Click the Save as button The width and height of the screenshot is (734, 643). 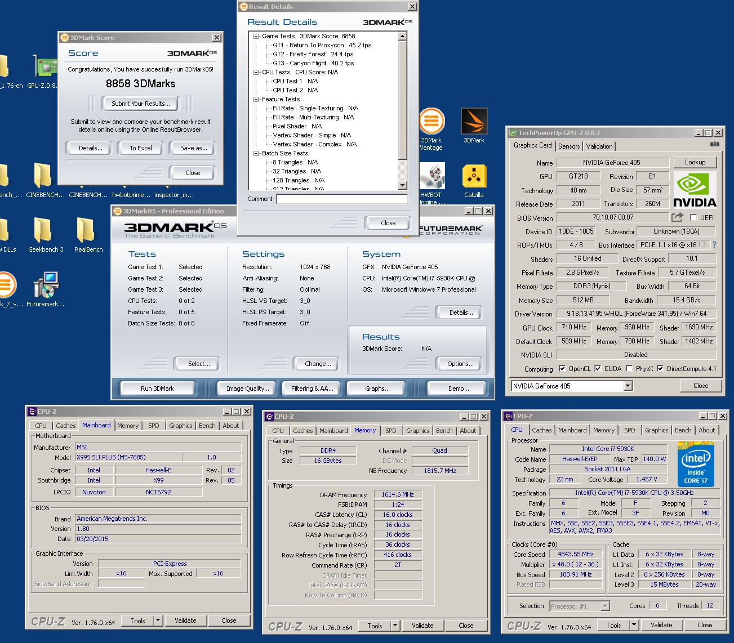pos(193,148)
